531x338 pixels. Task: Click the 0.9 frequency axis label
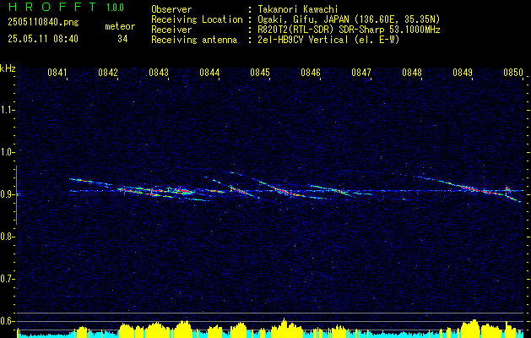point(7,194)
